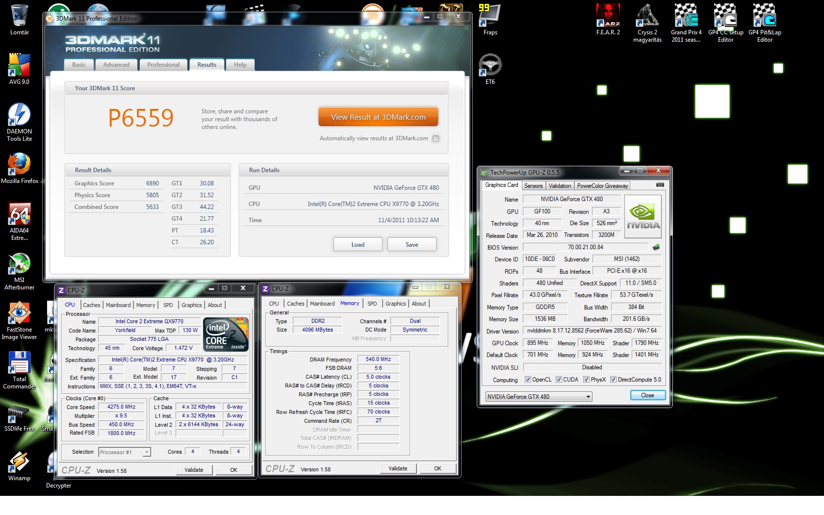Save the 3DMark run result
Viewport: 824px width, 515px height.
click(x=412, y=245)
